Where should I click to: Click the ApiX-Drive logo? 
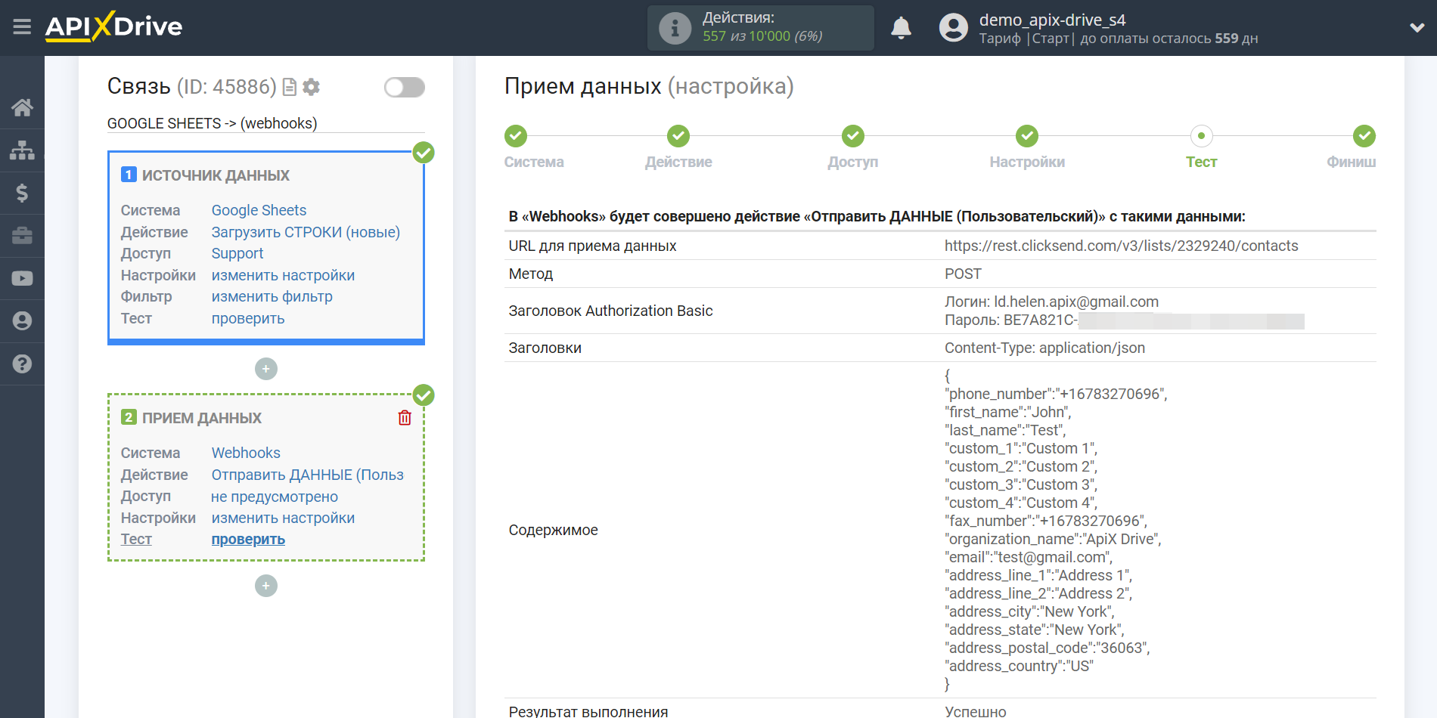[113, 26]
